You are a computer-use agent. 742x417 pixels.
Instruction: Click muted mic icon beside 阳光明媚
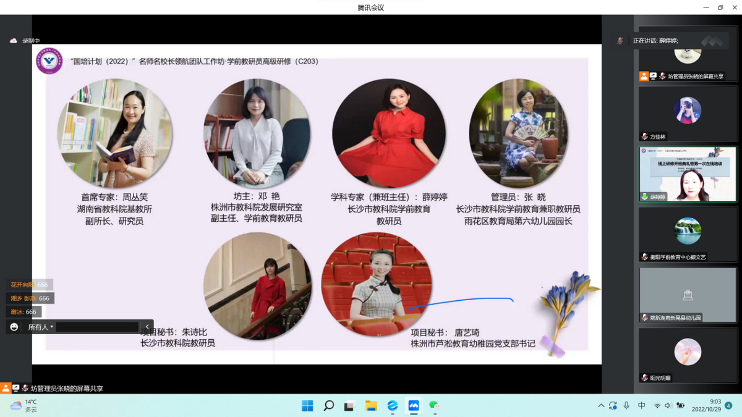pyautogui.click(x=644, y=378)
